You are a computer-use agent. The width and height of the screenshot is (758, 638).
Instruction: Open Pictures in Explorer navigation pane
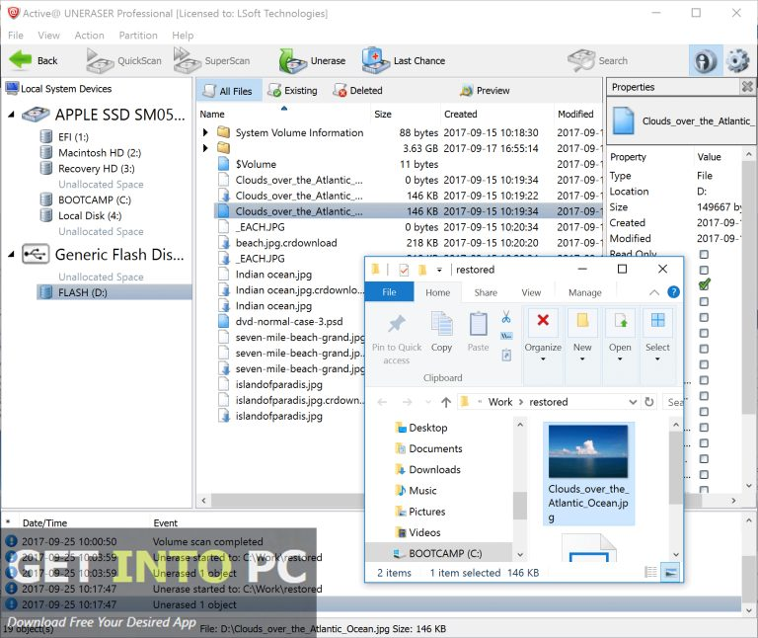pyautogui.click(x=420, y=512)
